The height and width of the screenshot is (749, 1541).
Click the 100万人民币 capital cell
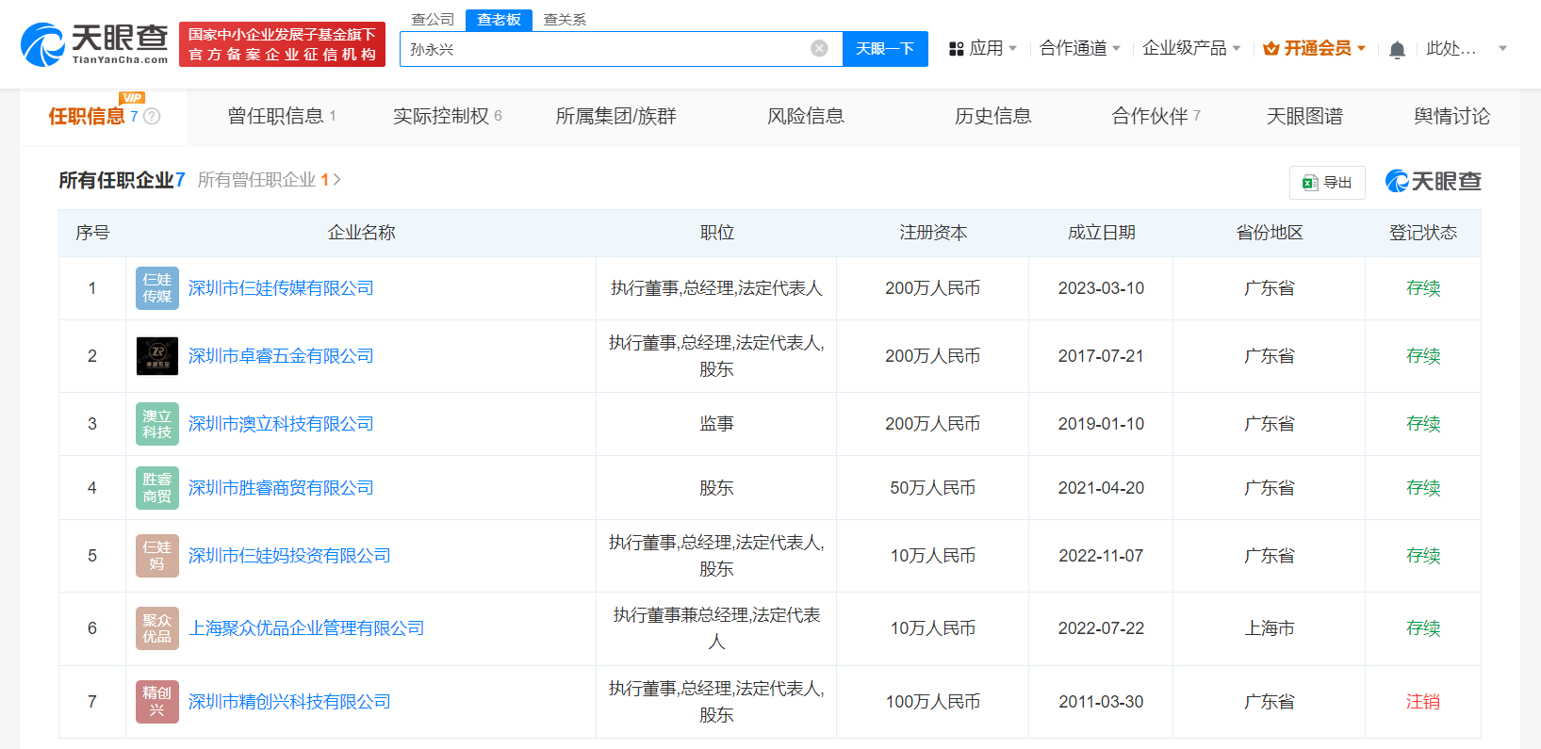pos(932,702)
